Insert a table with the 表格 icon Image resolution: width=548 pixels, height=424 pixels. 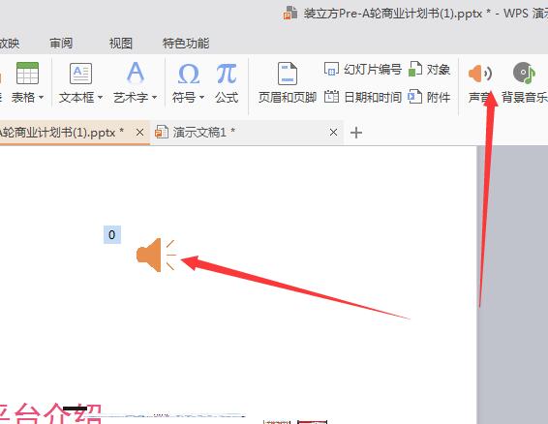coord(27,73)
